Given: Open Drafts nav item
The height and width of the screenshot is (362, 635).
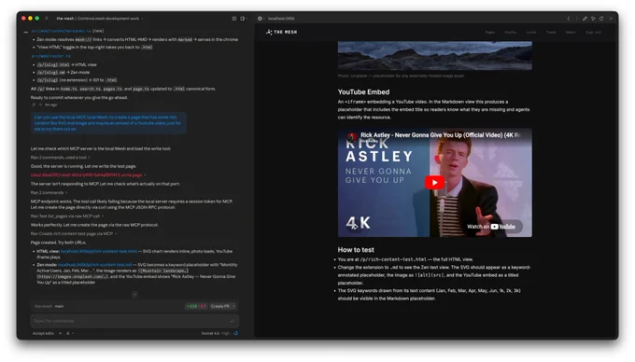Looking at the screenshot, I should pos(511,33).
